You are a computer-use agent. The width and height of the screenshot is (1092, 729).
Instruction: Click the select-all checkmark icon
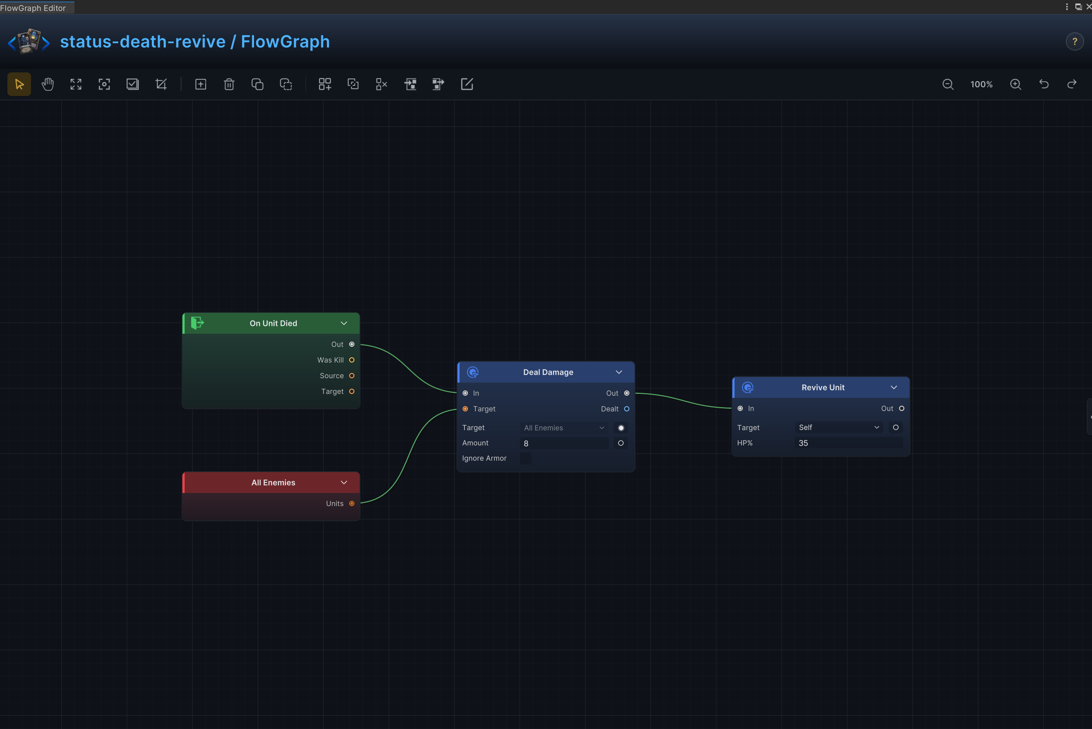[133, 84]
